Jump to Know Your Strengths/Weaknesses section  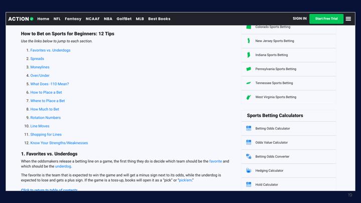[x=59, y=143]
